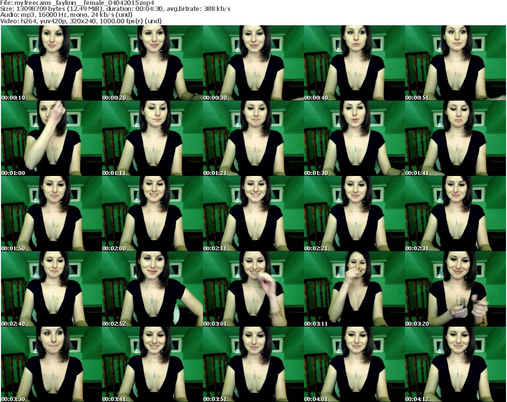Click the 00:00:10 timestamp label
Screen dimensions: 507x402
click(x=13, y=98)
